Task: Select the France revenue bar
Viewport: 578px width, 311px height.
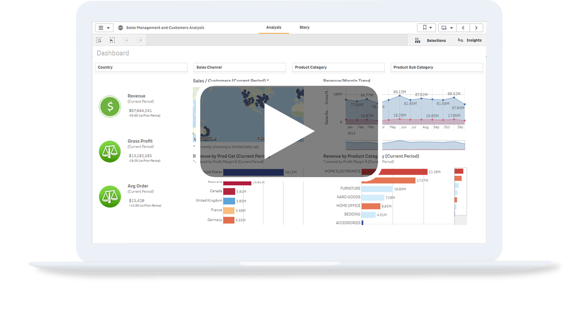Action: tap(228, 210)
